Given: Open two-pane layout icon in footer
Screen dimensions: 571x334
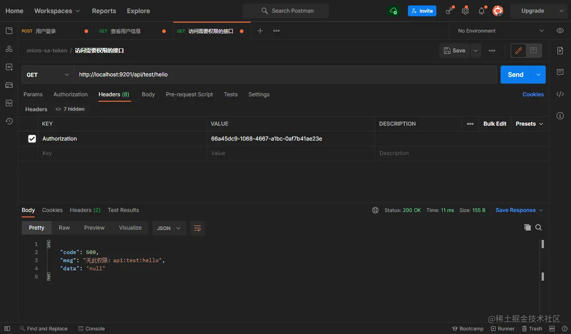Looking at the screenshot, I should [552, 329].
